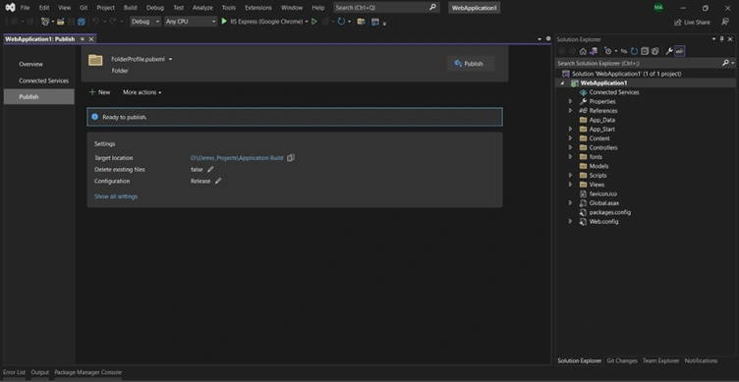Copy target location path icon

click(x=291, y=158)
